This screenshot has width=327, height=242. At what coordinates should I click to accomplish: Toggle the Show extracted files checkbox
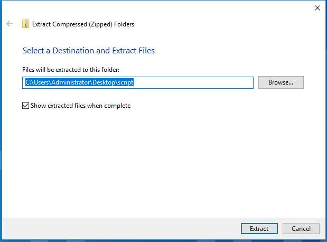[25, 106]
